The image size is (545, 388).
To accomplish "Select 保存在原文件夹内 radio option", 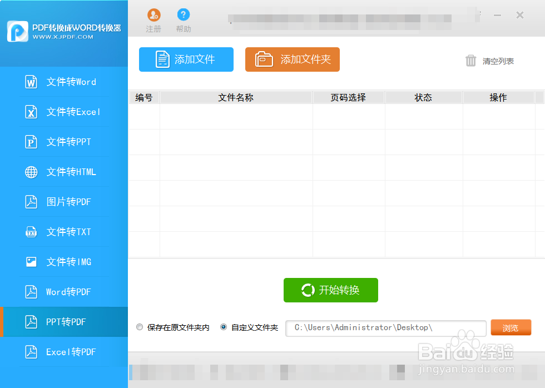I will tap(140, 327).
